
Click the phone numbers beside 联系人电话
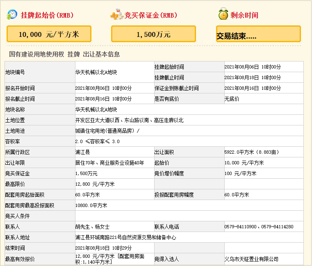(259, 227)
